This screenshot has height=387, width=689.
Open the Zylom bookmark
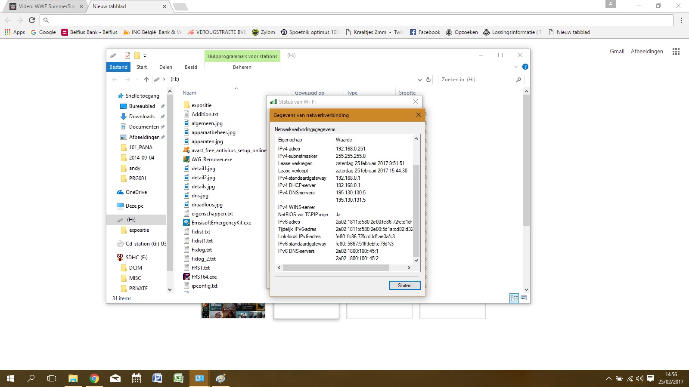[x=264, y=32]
